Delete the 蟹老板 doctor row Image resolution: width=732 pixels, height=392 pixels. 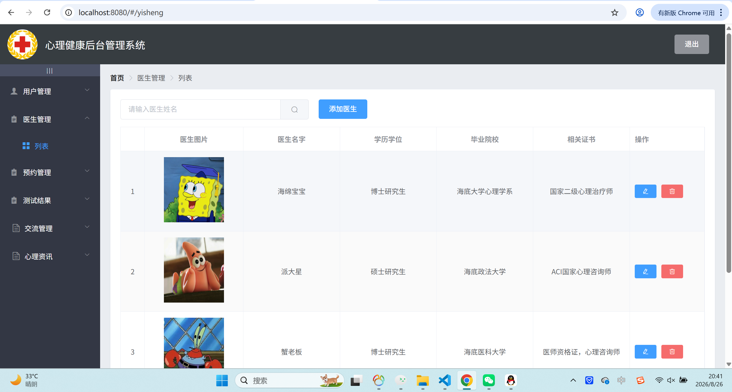point(672,352)
